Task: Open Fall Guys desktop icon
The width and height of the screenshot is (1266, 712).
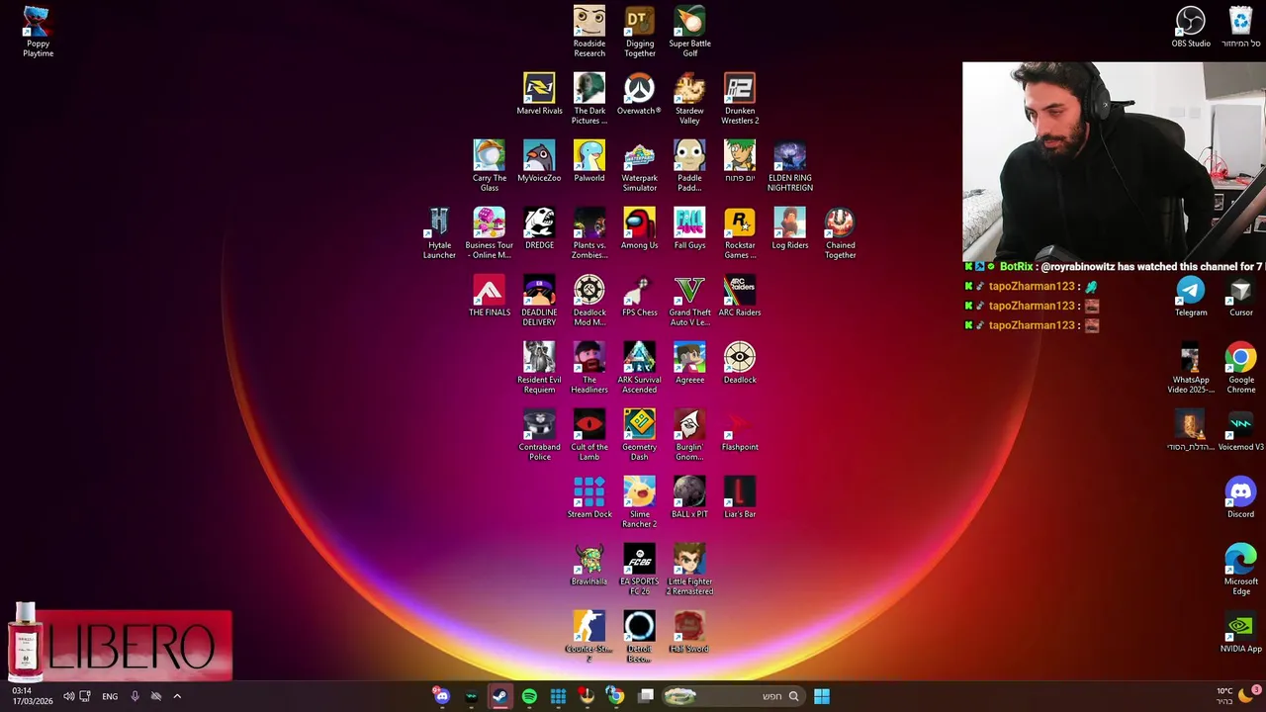Action: (690, 228)
